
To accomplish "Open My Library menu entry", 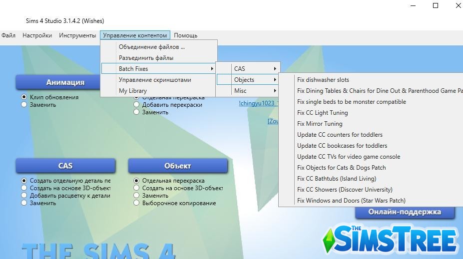I will (159, 90).
